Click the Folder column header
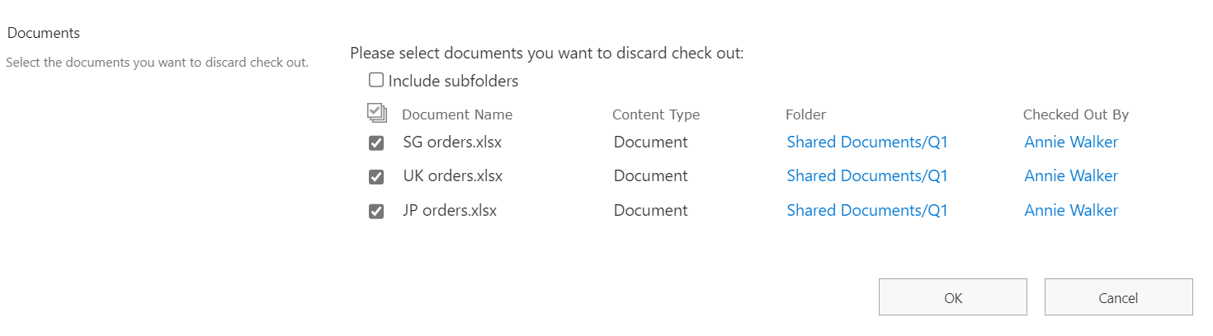Screen dimensions: 1213x336 (805, 115)
